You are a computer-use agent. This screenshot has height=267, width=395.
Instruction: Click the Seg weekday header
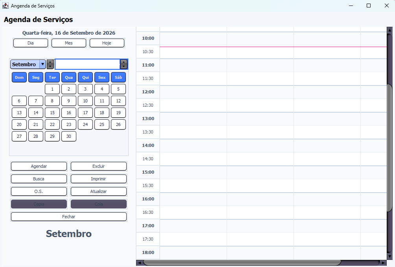point(36,78)
